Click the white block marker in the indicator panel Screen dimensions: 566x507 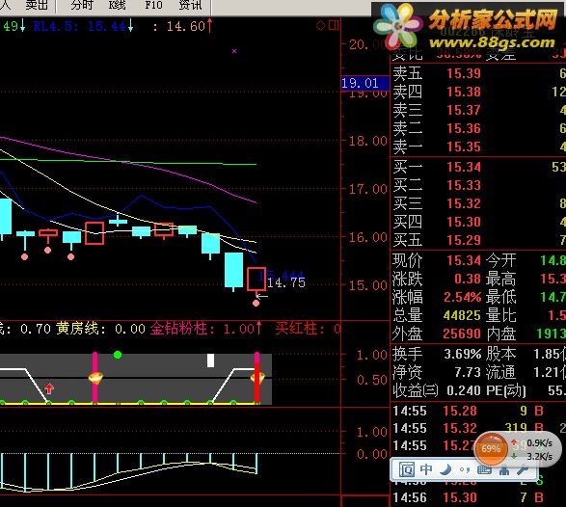[x=210, y=360]
